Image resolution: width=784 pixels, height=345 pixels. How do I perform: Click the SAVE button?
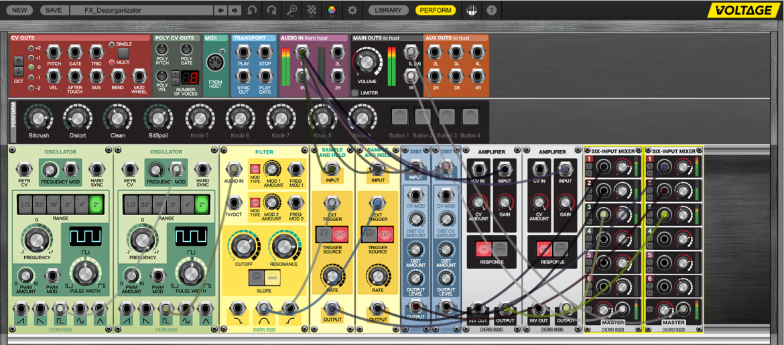coord(54,10)
